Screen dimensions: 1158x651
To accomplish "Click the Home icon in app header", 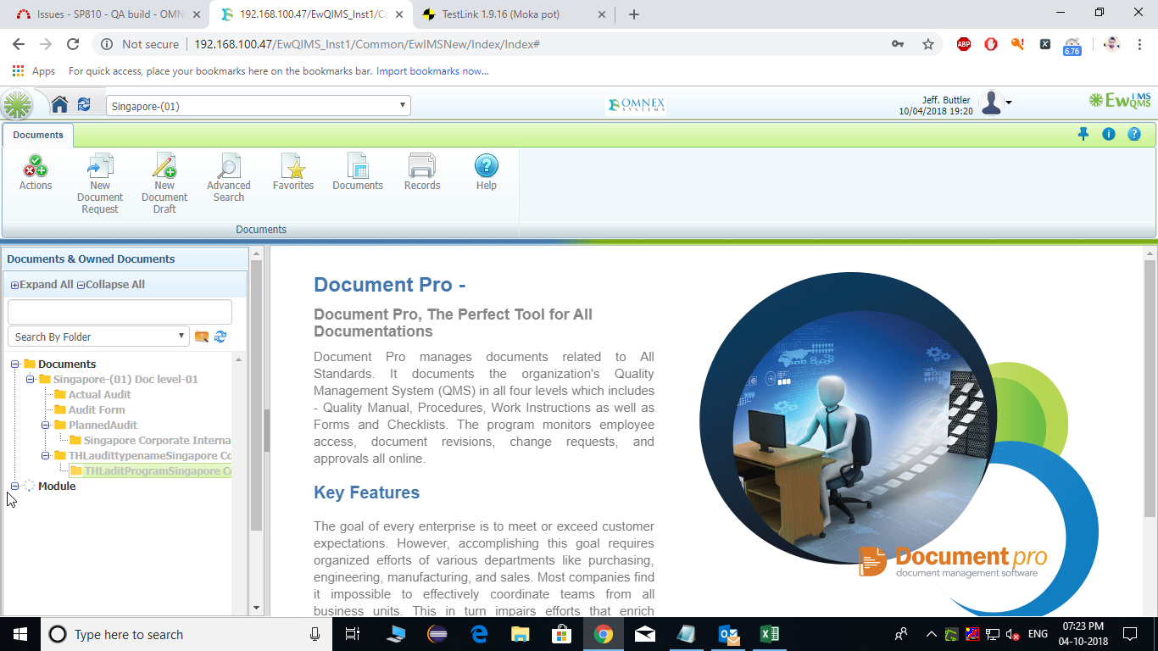I will coord(59,105).
